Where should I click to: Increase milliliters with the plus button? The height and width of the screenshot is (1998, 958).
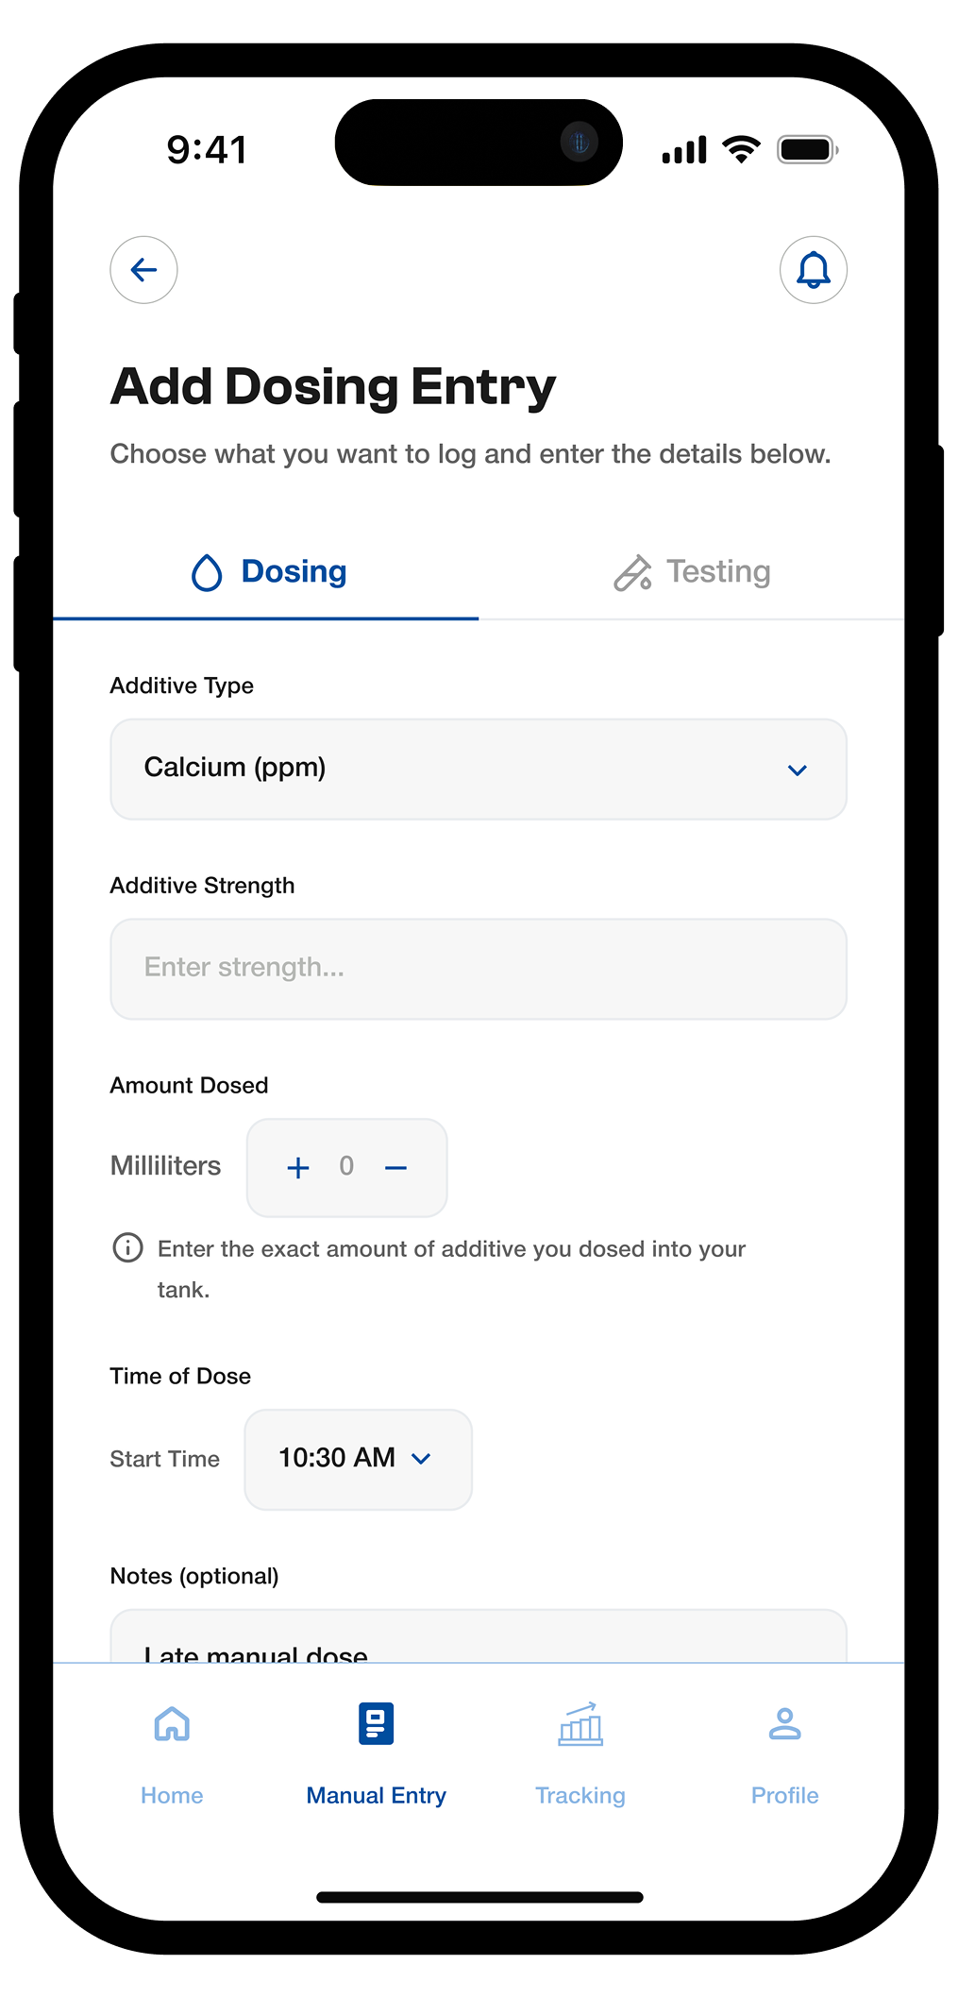click(x=298, y=1168)
